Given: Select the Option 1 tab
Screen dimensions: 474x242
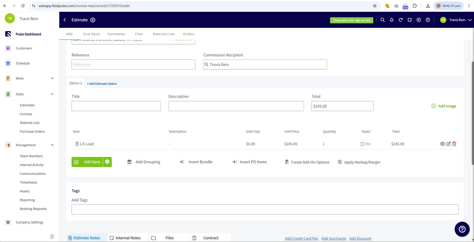Looking at the screenshot, I should tap(76, 83).
